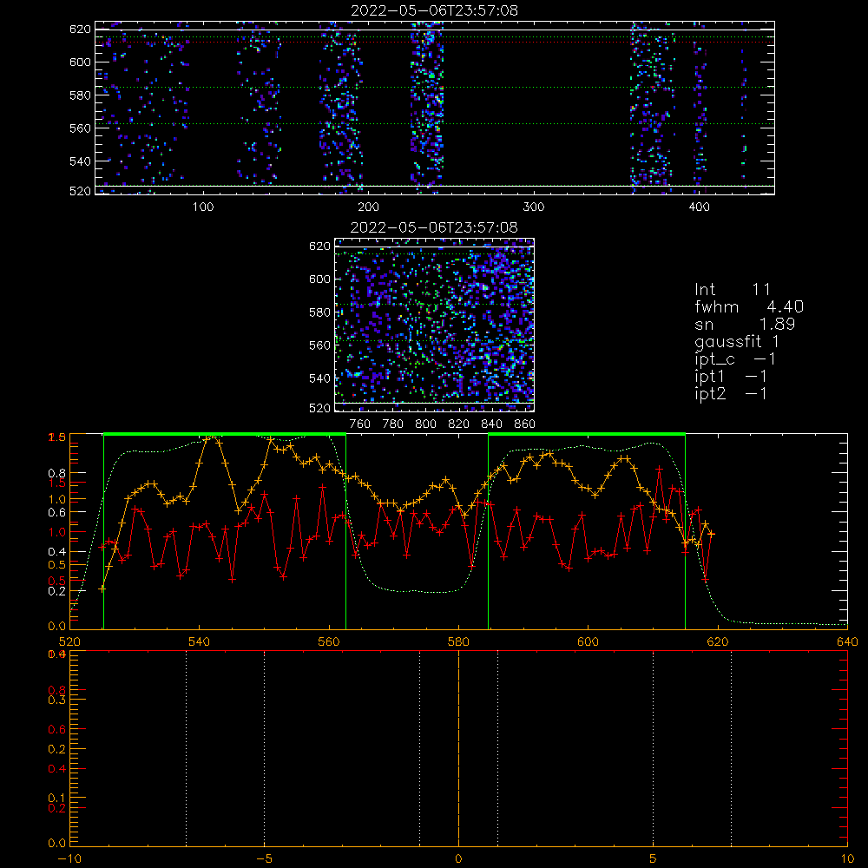
Task: Click the 'ipt2 -1' readout line
Action: [x=731, y=393]
